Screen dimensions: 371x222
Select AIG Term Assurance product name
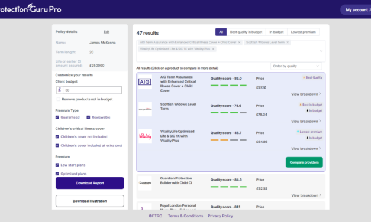click(178, 84)
